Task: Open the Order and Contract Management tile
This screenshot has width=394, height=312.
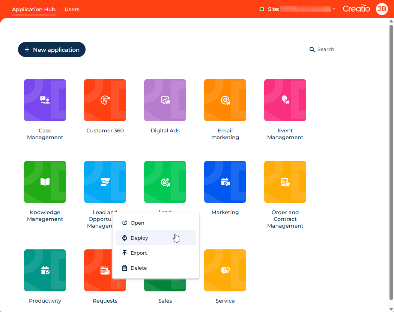Action: [x=285, y=182]
